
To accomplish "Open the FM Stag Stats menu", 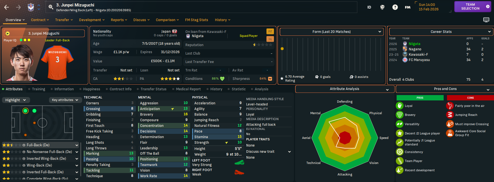I will [x=196, y=20].
